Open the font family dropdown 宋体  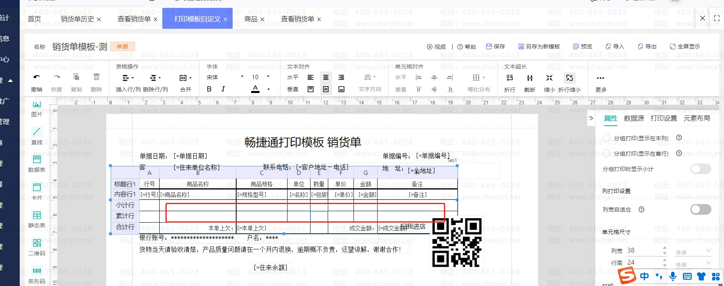[224, 77]
